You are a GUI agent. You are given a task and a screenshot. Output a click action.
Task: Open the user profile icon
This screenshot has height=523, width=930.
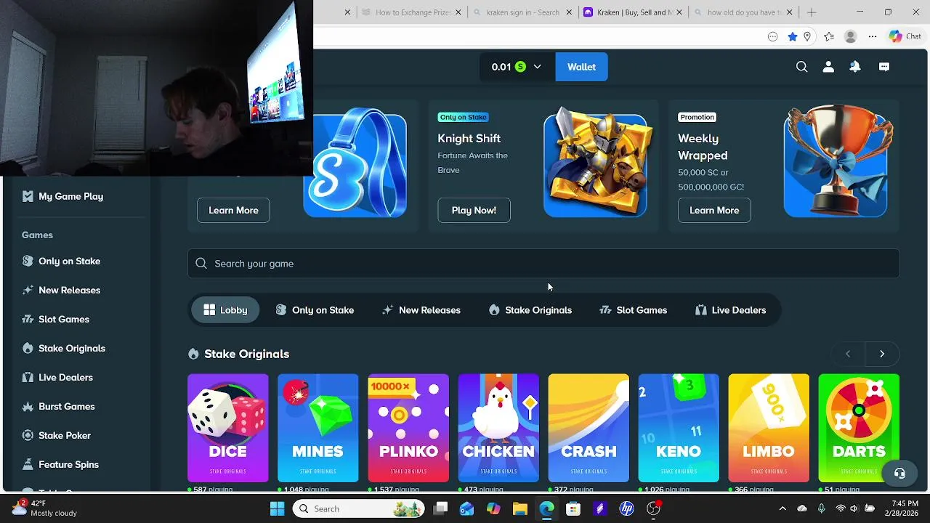(828, 67)
